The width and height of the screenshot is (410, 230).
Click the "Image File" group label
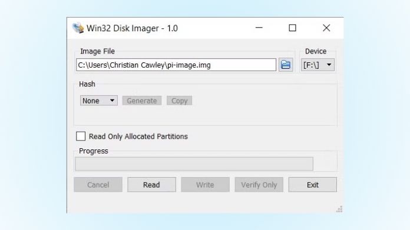(97, 51)
